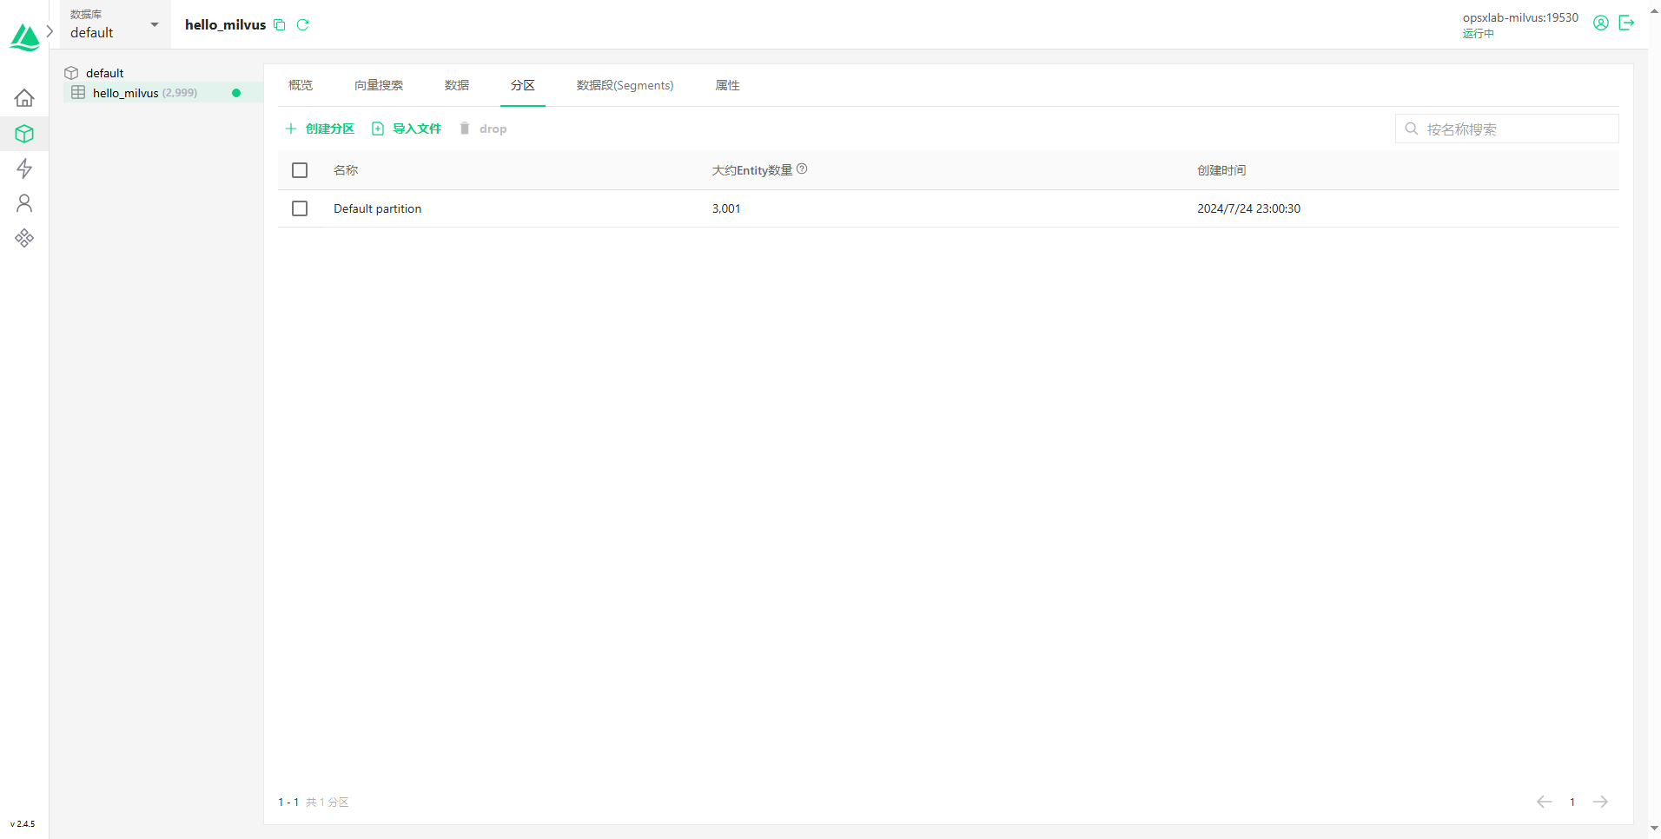This screenshot has height=839, width=1661.
Task: Click the 2024/7/24 23:00:30 creation time
Action: click(1249, 208)
